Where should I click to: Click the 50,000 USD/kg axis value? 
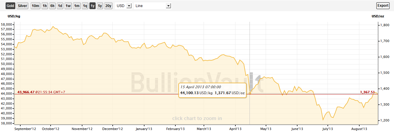tap(7, 64)
